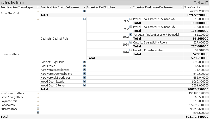
Task: Select Wood Door:Exterior label
Action: pos(53,82)
